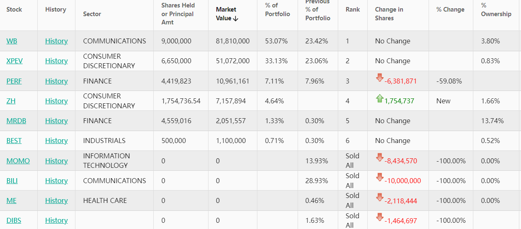Click the red down arrow in BILI row
The height and width of the screenshot is (229, 521).
coord(380,177)
